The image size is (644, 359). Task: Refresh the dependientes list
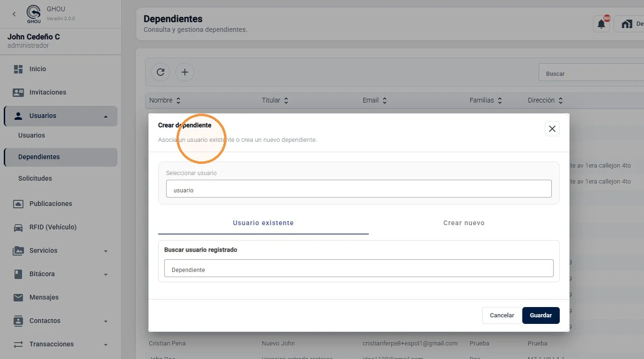(x=161, y=72)
